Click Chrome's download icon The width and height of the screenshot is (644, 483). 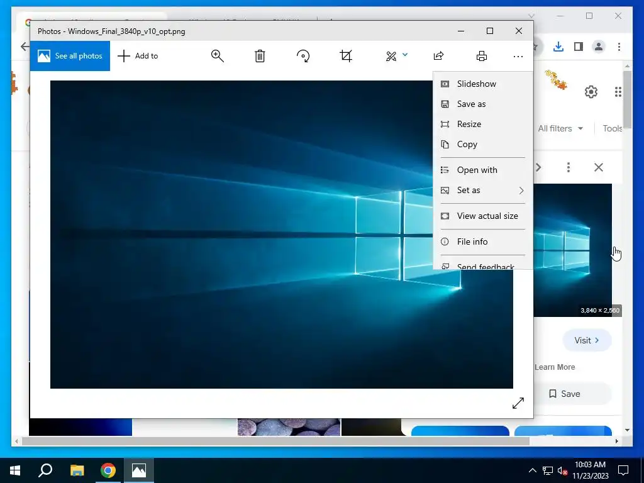(x=558, y=47)
